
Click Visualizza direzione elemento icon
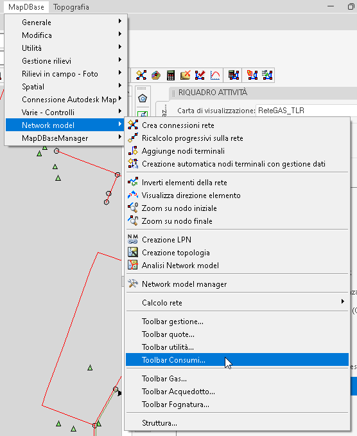(x=133, y=195)
